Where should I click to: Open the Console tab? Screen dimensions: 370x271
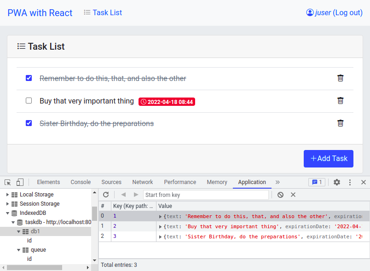[x=81, y=182]
